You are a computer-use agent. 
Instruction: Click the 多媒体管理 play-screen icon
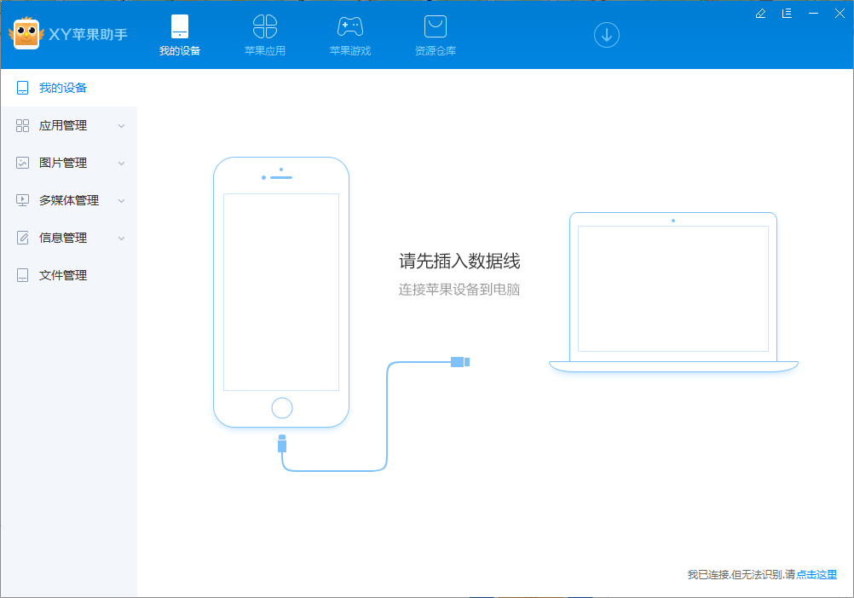pyautogui.click(x=22, y=200)
